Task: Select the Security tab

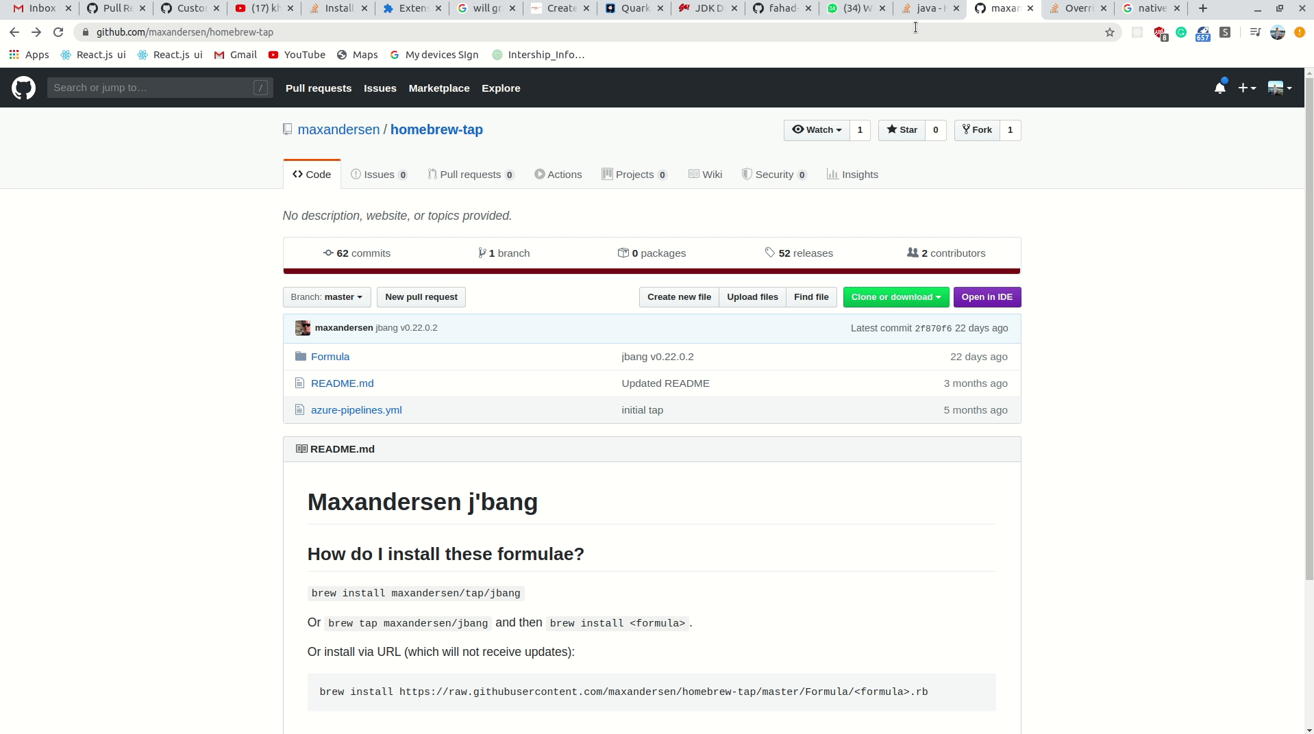Action: click(774, 175)
